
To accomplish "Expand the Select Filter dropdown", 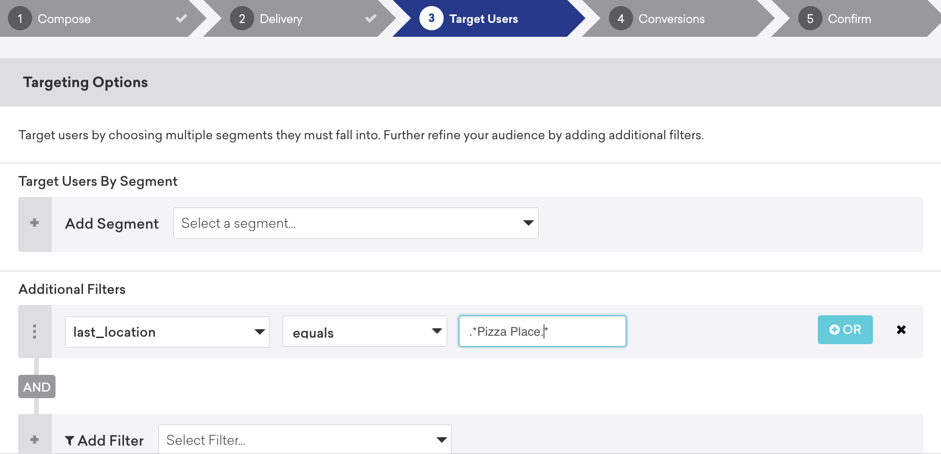I will pos(305,439).
